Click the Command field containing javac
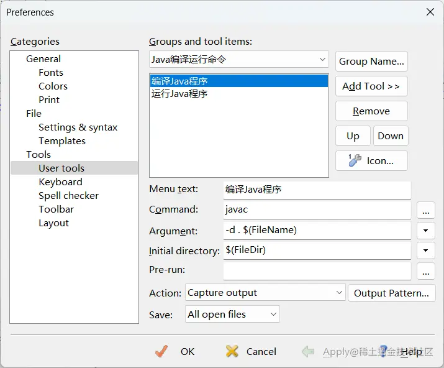Screen dimensions: 444x368 pos(317,210)
